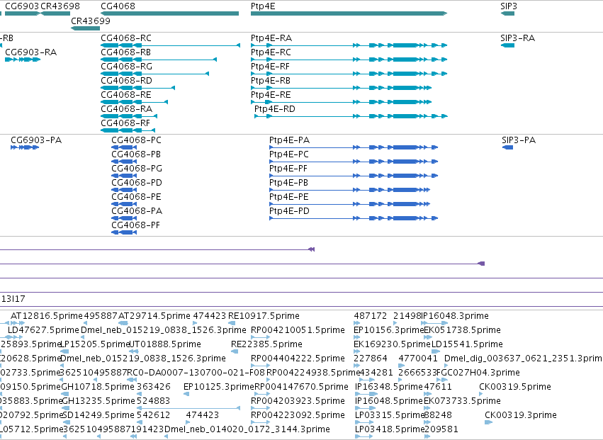The height and width of the screenshot is (440, 603).
Task: Select the CR43699 gene glyph
Action: pos(85,28)
